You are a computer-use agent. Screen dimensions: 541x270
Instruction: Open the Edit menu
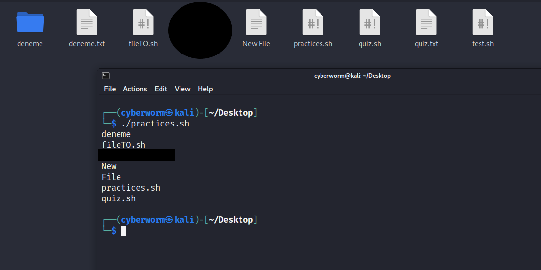(161, 89)
